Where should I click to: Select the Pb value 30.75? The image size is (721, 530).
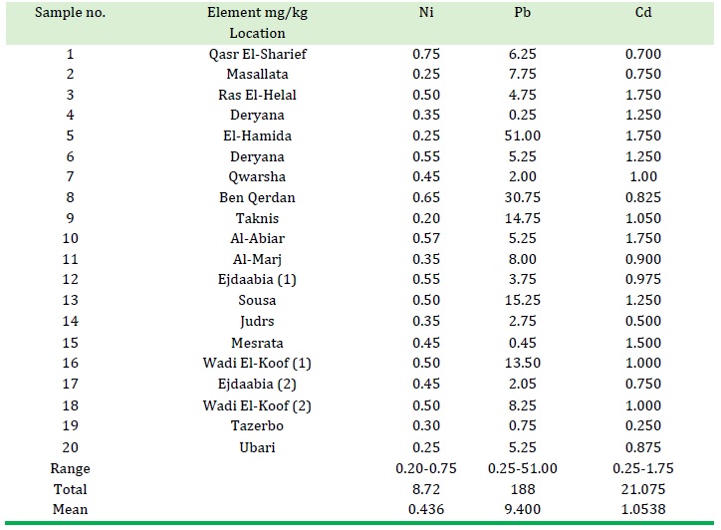(x=523, y=198)
